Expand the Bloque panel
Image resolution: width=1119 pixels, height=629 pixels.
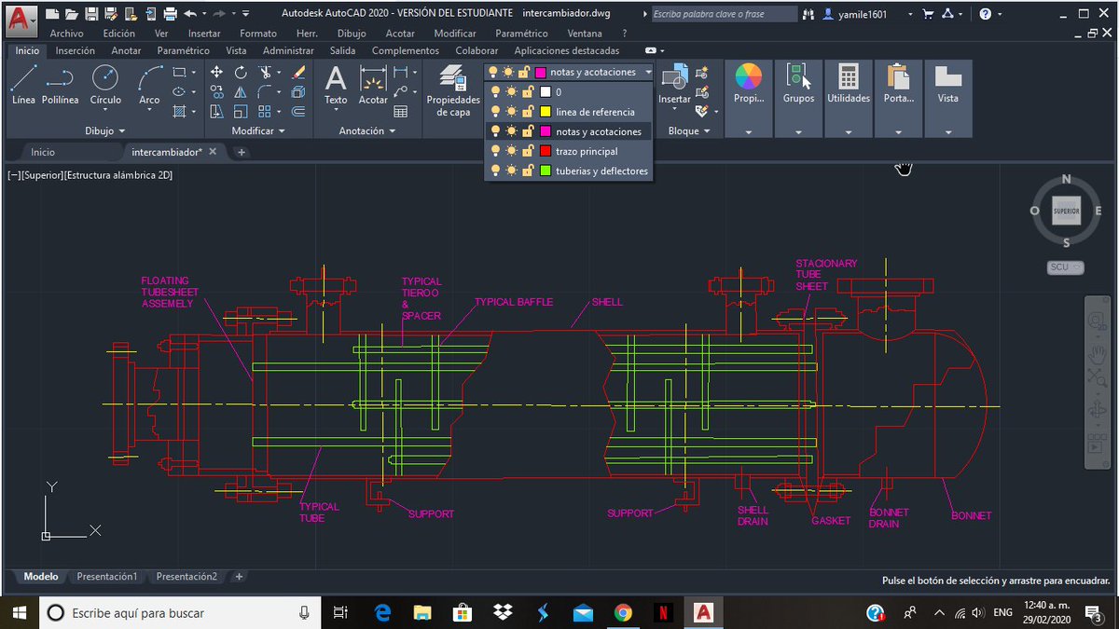pyautogui.click(x=688, y=131)
